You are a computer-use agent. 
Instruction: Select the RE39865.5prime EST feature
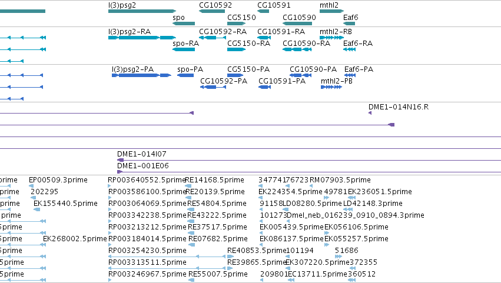click(x=230, y=268)
